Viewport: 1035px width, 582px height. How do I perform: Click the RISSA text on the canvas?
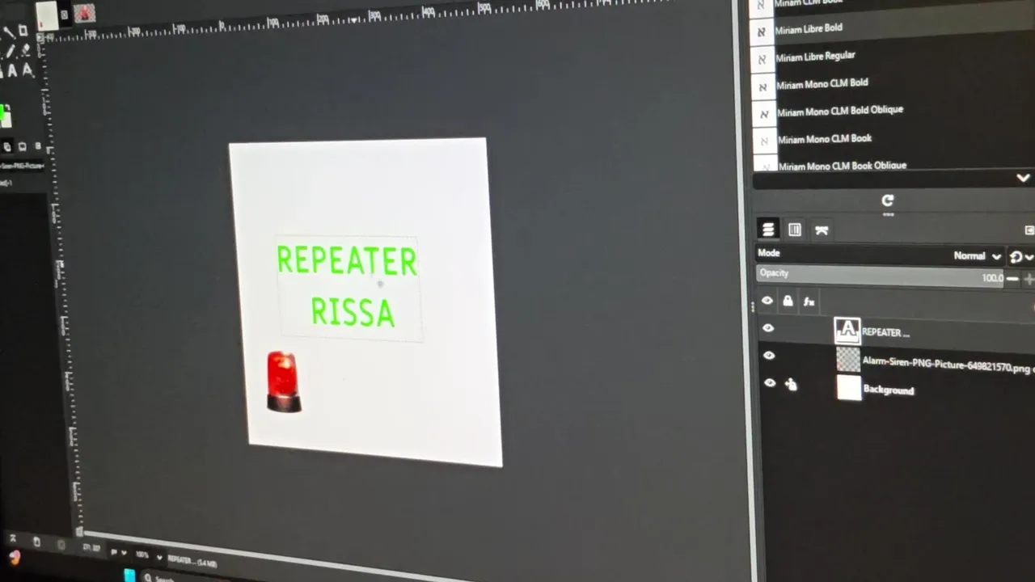click(x=353, y=313)
